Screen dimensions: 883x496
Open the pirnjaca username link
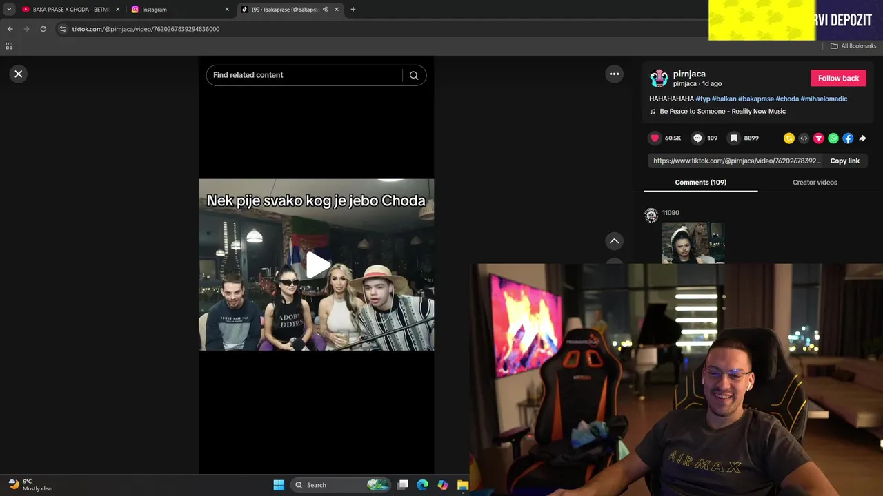[x=689, y=74]
